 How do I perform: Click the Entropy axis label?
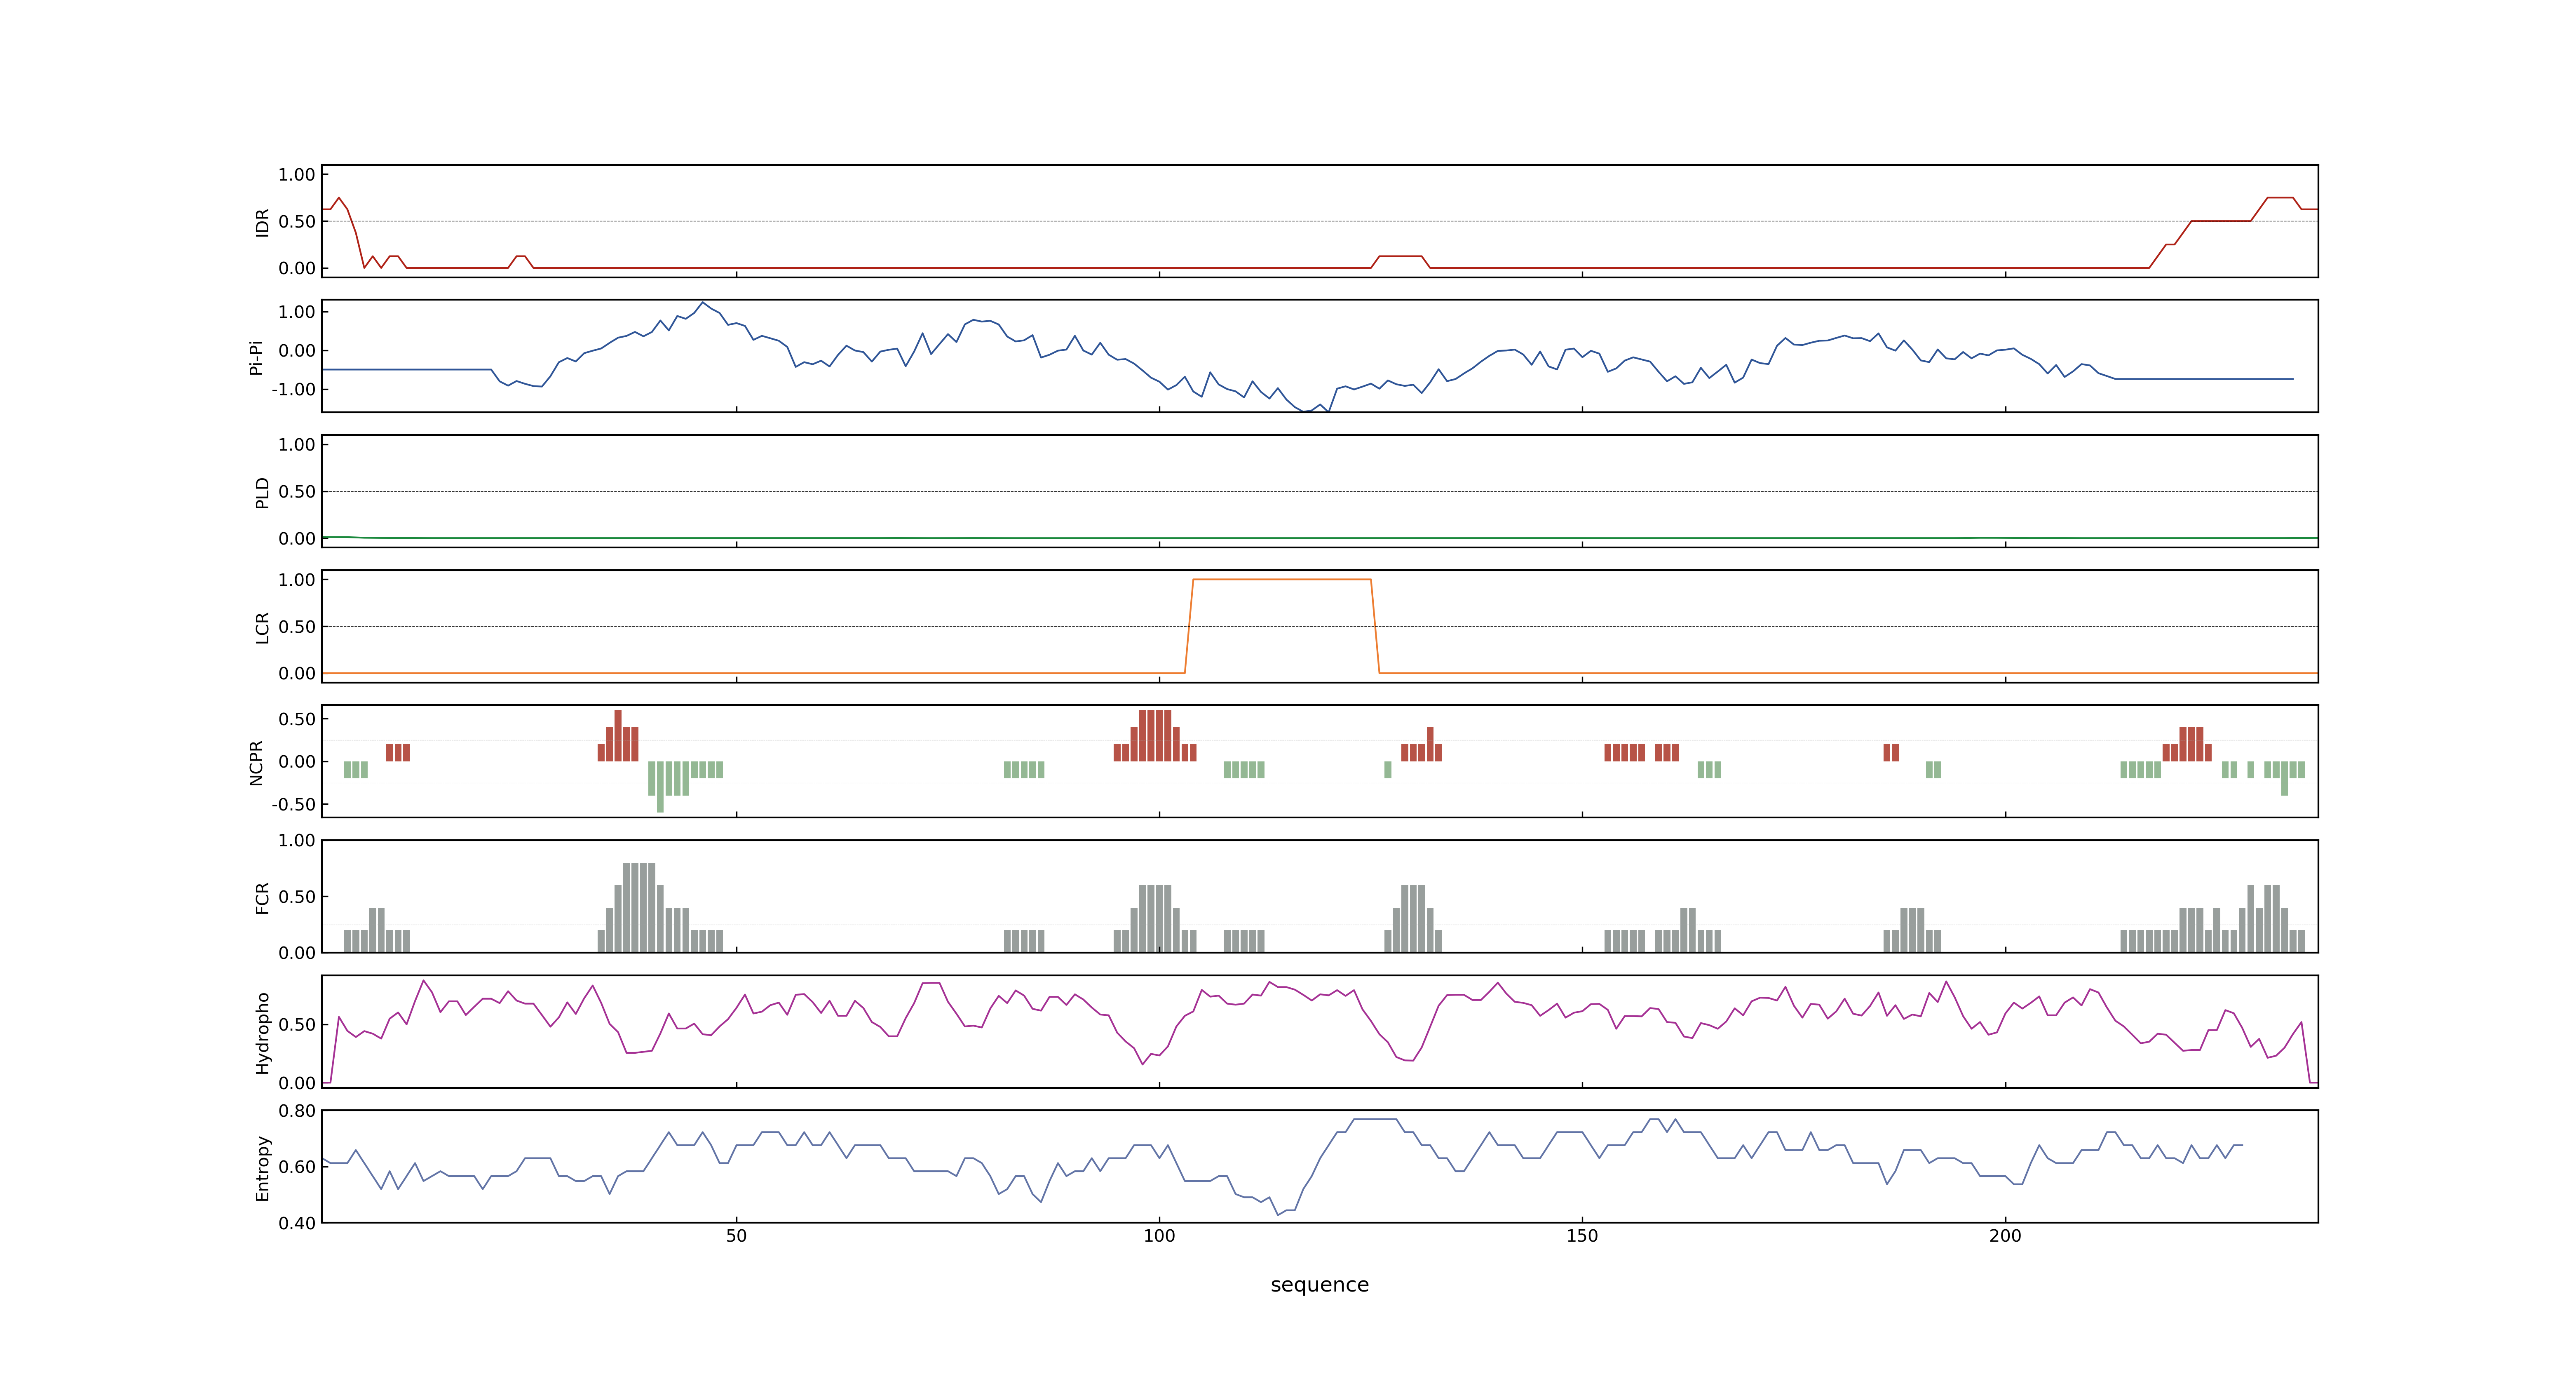[x=262, y=1168]
